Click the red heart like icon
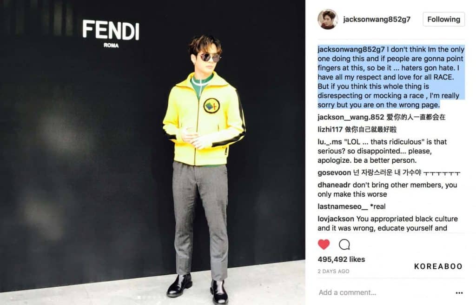This screenshot has width=476, height=305. (x=324, y=244)
